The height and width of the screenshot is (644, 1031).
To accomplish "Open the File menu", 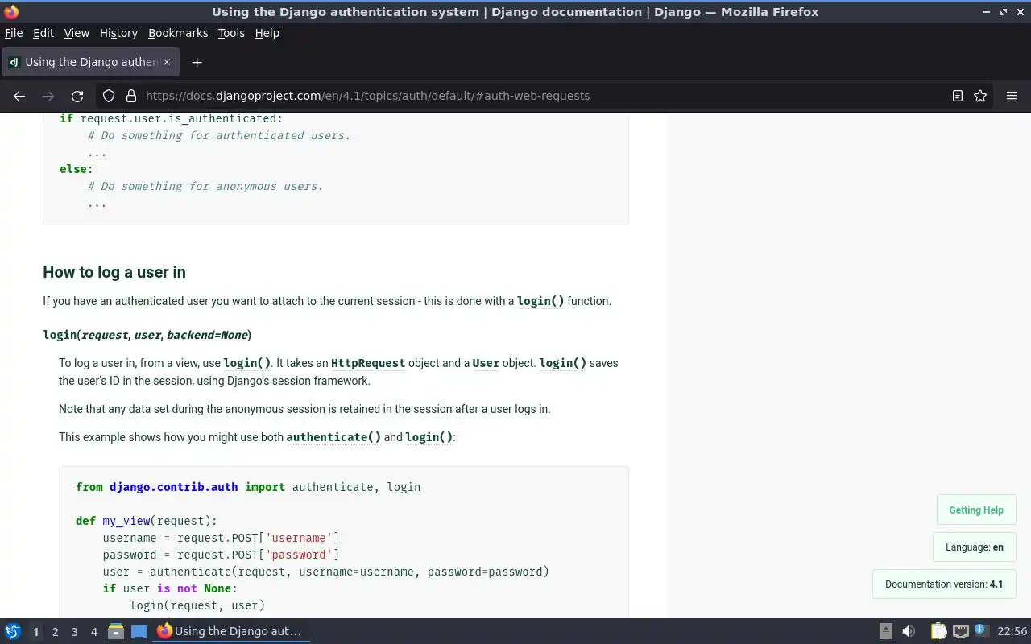I will point(14,33).
